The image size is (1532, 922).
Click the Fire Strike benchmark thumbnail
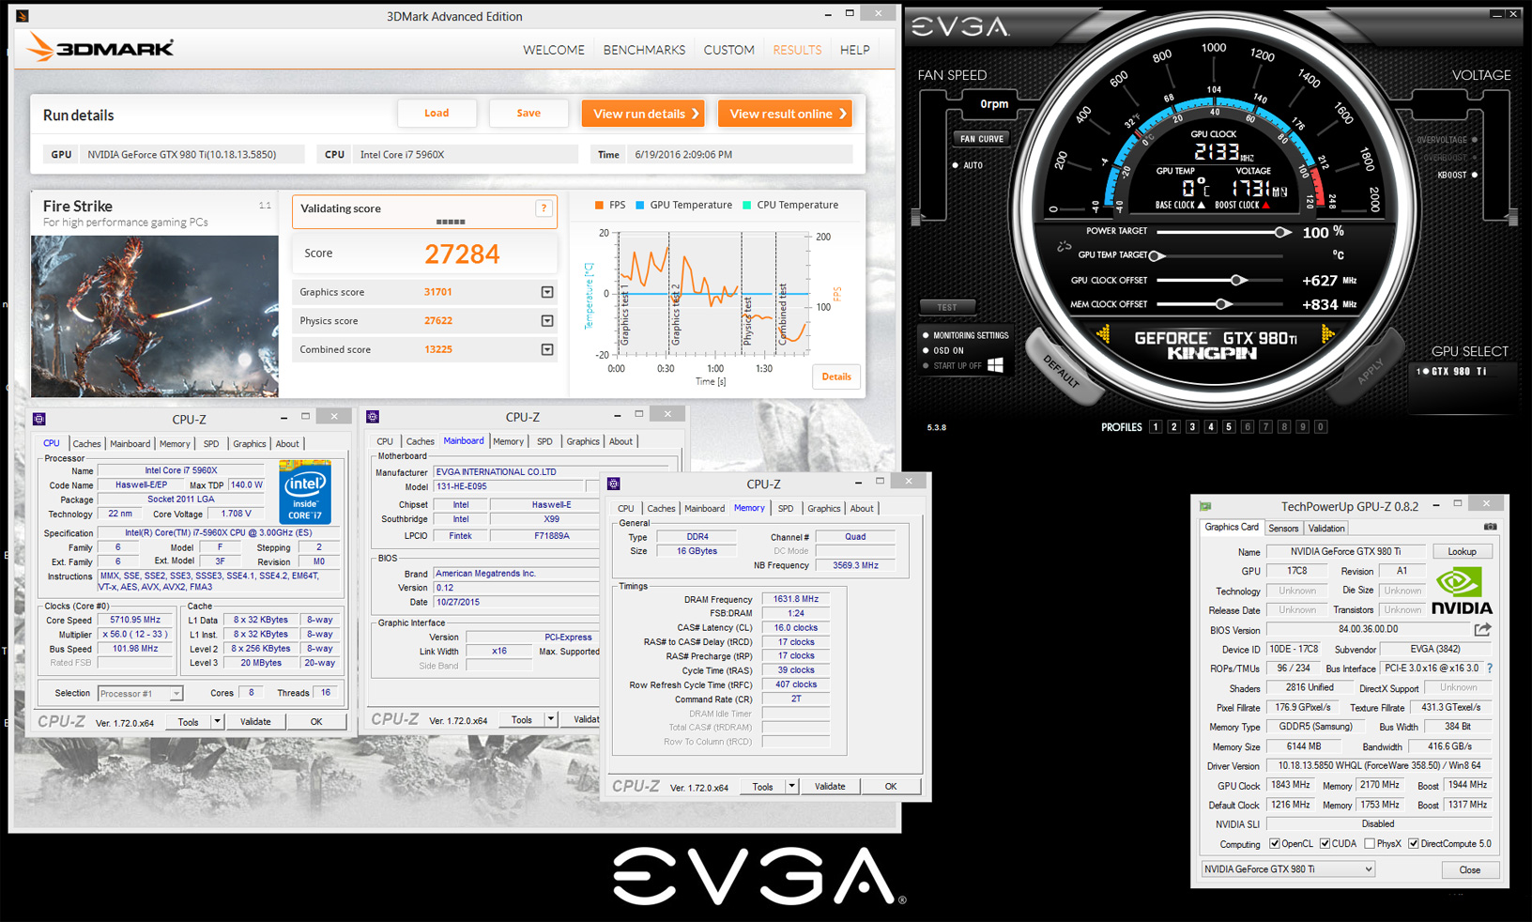(x=155, y=316)
